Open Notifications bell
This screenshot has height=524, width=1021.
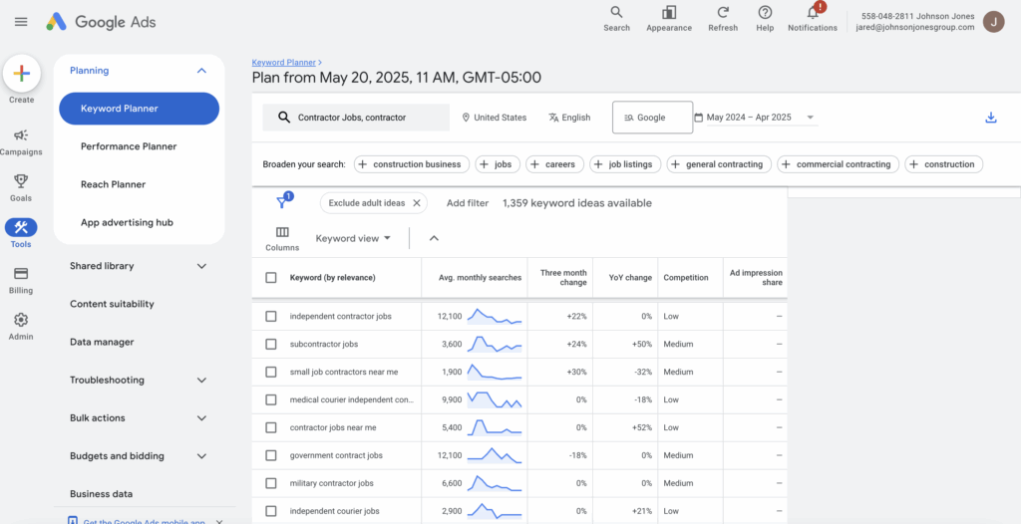(813, 18)
